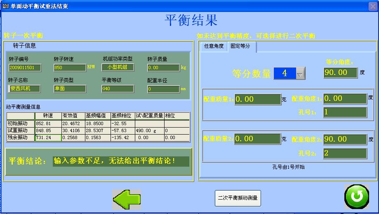Click table cell 30.4106

[x=73, y=130]
